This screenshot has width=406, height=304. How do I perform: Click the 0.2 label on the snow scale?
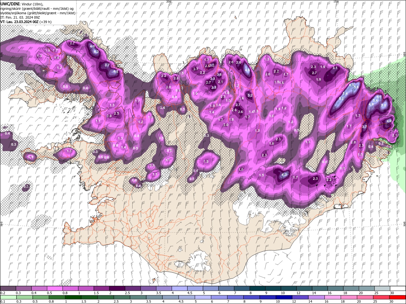[x=2, y=293]
